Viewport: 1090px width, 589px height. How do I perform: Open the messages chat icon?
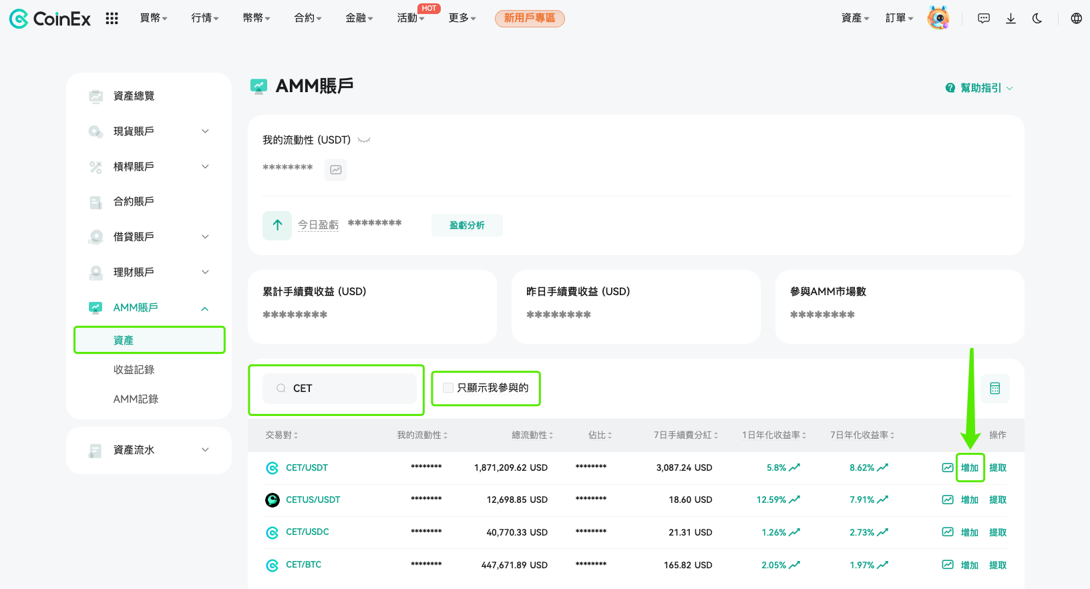point(984,19)
